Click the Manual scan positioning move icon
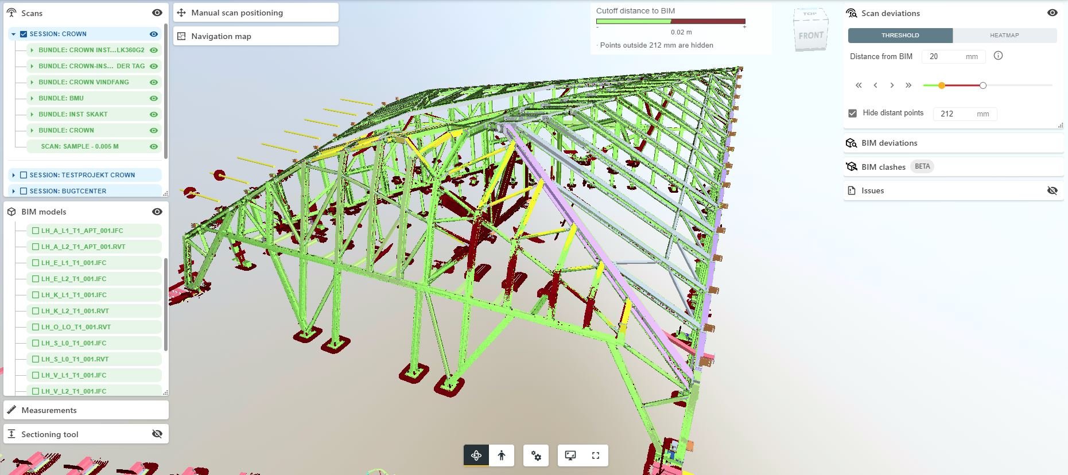The height and width of the screenshot is (475, 1068). (x=181, y=13)
